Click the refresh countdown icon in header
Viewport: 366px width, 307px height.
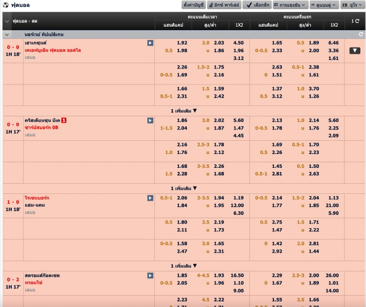[x=355, y=21]
